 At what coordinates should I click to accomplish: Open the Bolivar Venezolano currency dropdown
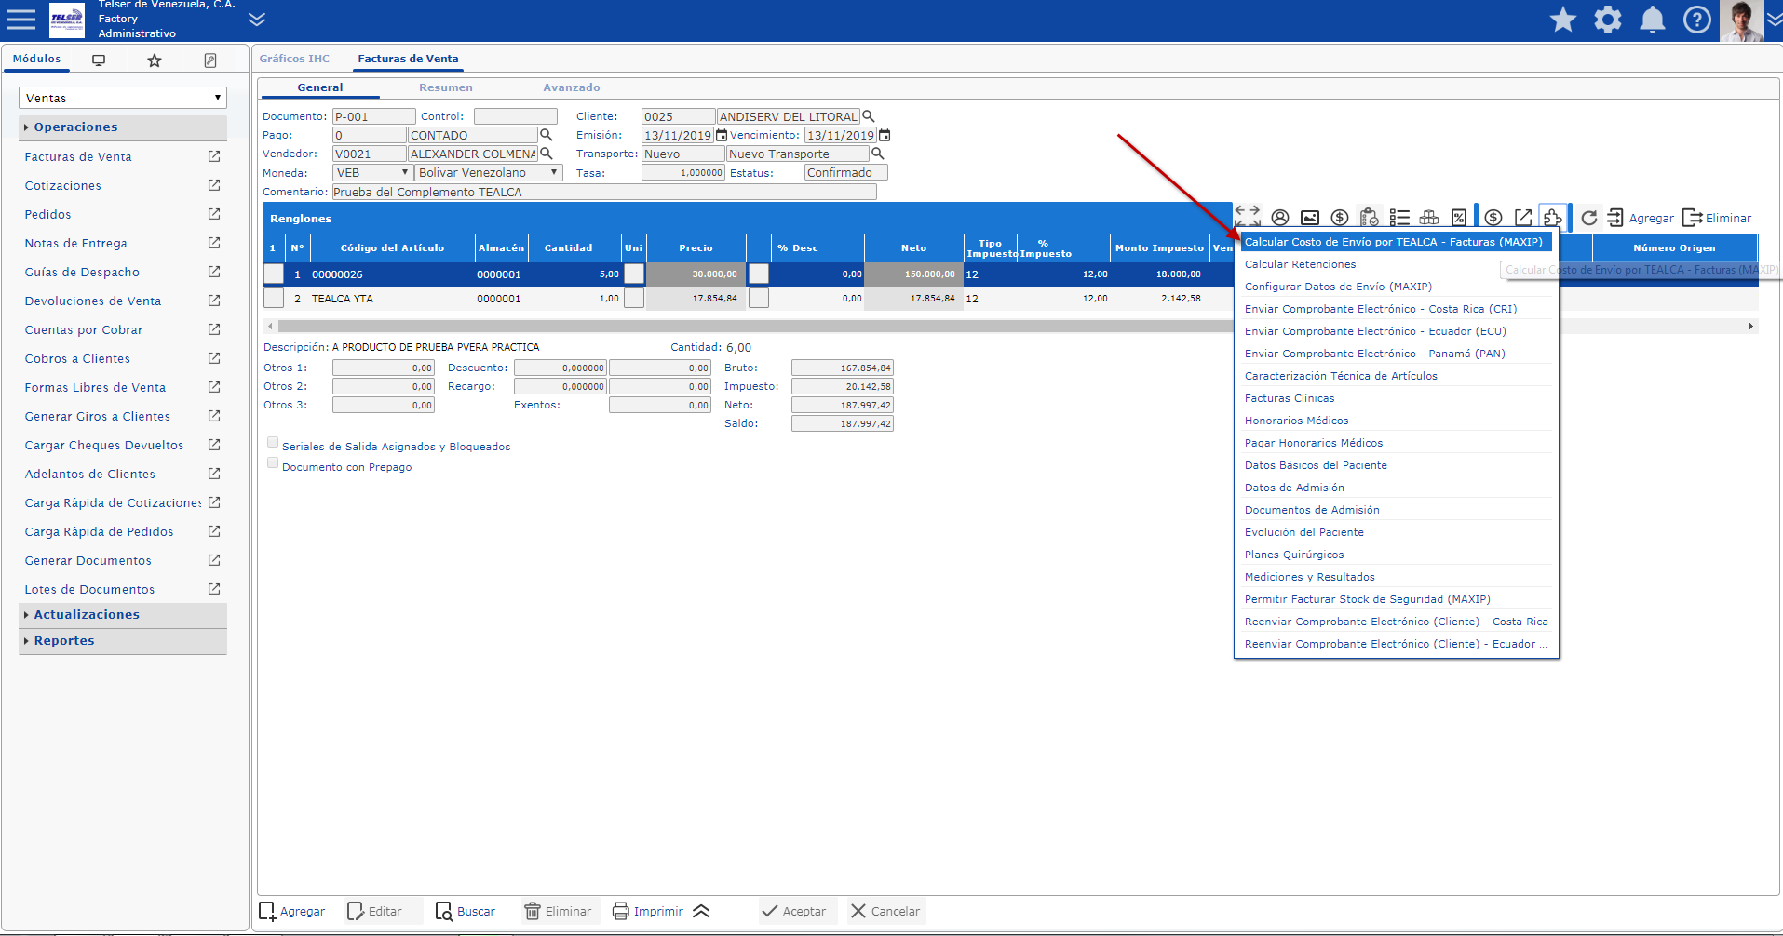tap(489, 172)
